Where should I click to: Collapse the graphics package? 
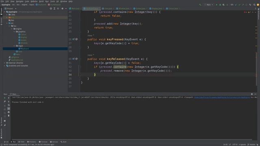pos(15,32)
